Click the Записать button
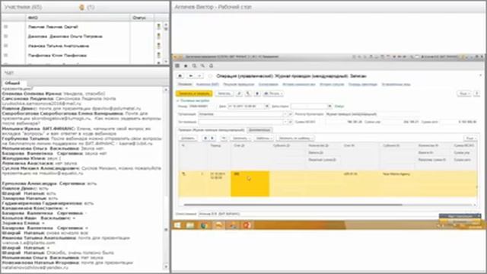The height and width of the screenshot is (274, 487). 224,94
